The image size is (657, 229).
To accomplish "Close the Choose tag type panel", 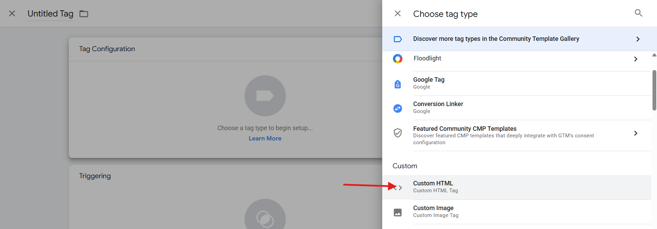I will [x=398, y=13].
